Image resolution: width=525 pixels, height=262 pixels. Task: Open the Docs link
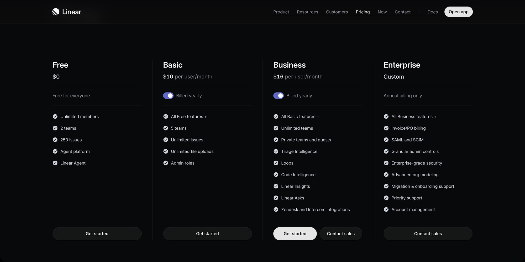(x=433, y=12)
